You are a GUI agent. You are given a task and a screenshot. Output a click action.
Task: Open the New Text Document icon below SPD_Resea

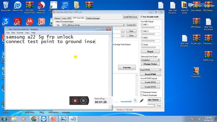[208, 24]
